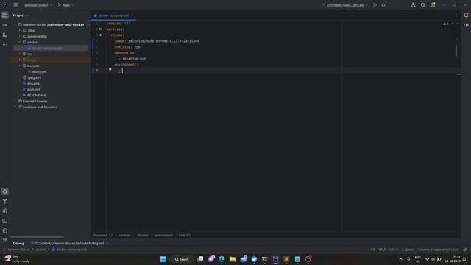The image size is (471, 265).
Task: Open IDE settings gear icon
Action: [433, 5]
